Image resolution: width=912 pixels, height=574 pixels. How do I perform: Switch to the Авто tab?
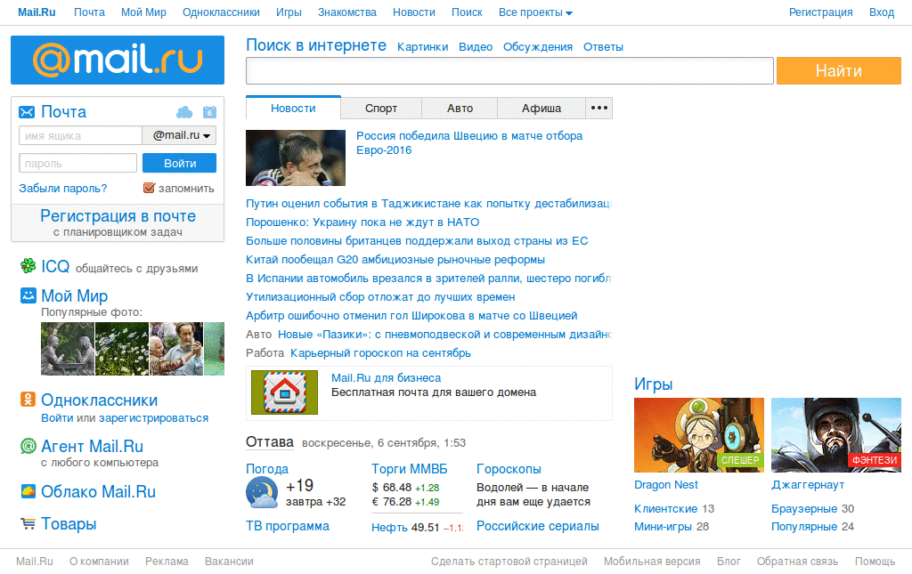pos(460,108)
